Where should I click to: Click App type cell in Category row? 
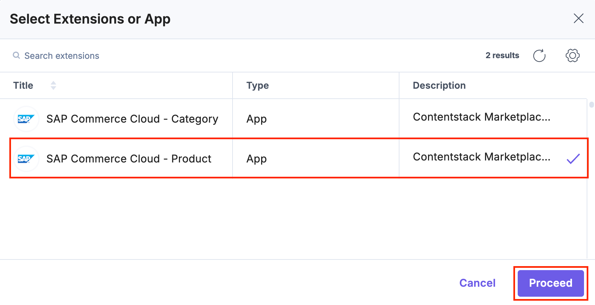(257, 119)
